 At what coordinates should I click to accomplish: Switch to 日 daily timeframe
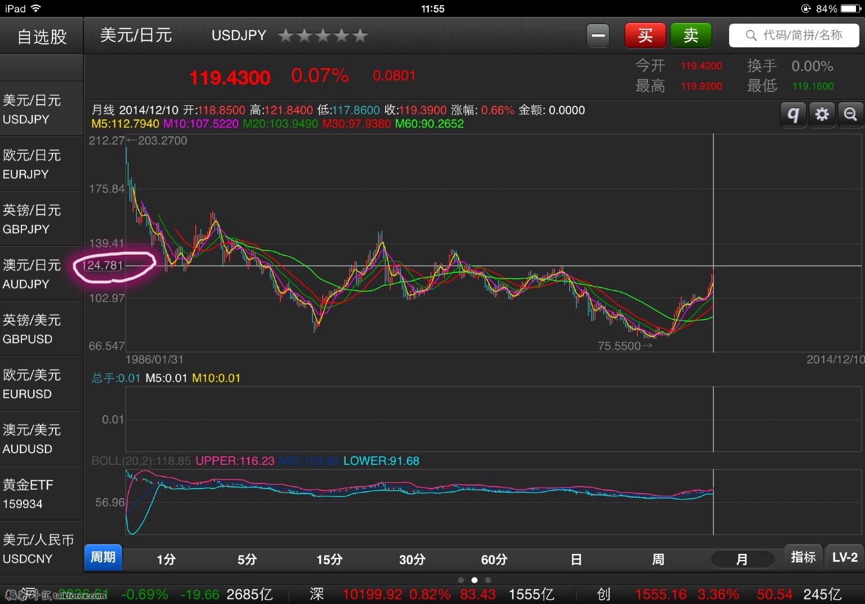tap(576, 559)
